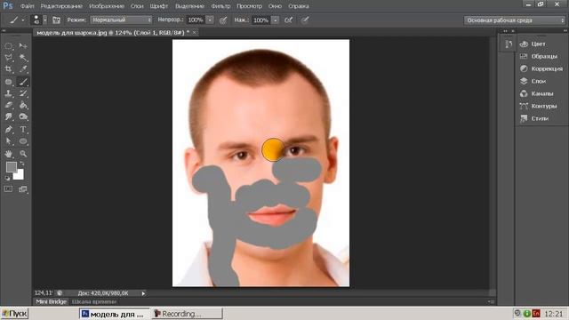Open the Режим blending mode dropdown

(121, 20)
